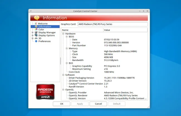
Task: Click the Cancel button
Action: pos(98,104)
